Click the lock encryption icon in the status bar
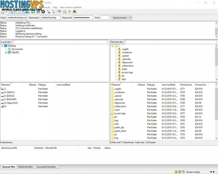Viewport: 218px width, 174px height. (x=176, y=172)
